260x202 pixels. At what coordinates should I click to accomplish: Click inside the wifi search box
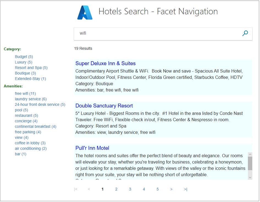[x=138, y=33]
